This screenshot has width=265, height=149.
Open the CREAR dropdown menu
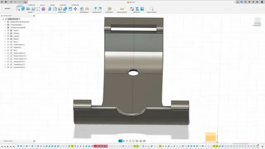click(x=30, y=12)
